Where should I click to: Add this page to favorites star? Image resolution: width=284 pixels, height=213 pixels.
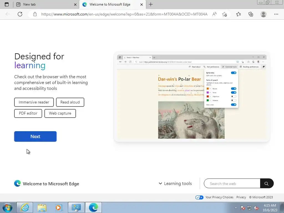[x=224, y=14]
